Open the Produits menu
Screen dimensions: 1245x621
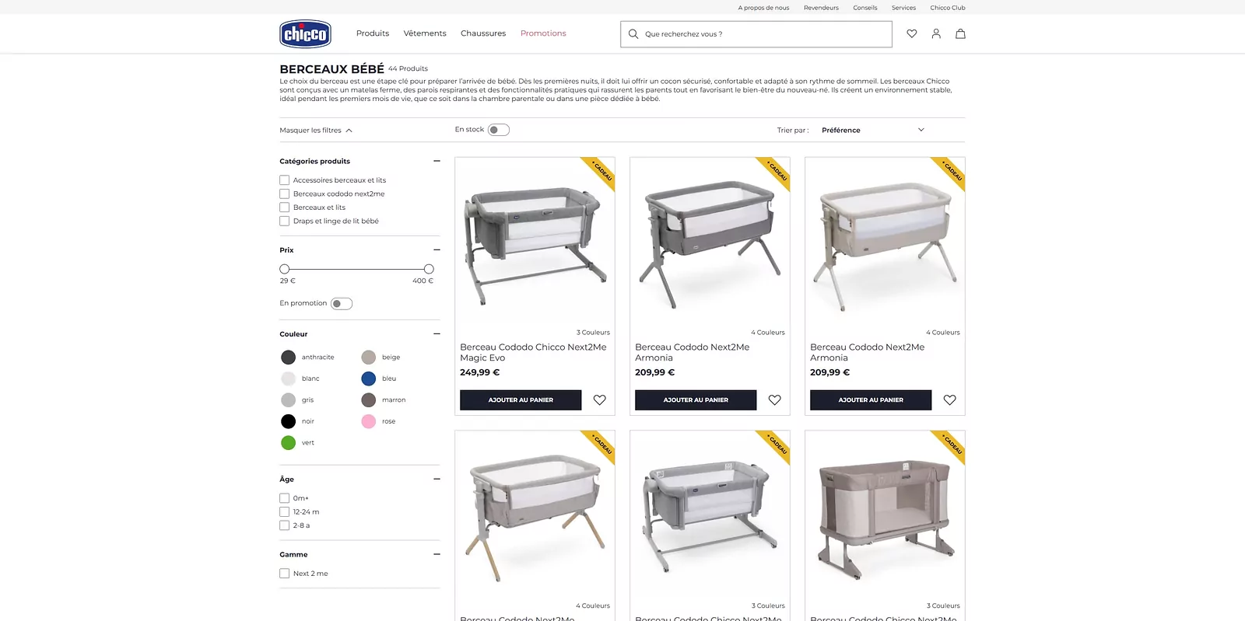[373, 33]
